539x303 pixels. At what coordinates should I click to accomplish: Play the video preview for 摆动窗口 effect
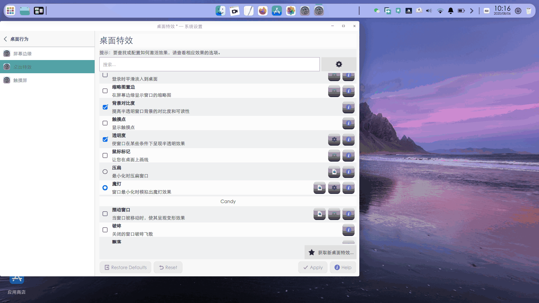pos(319,214)
